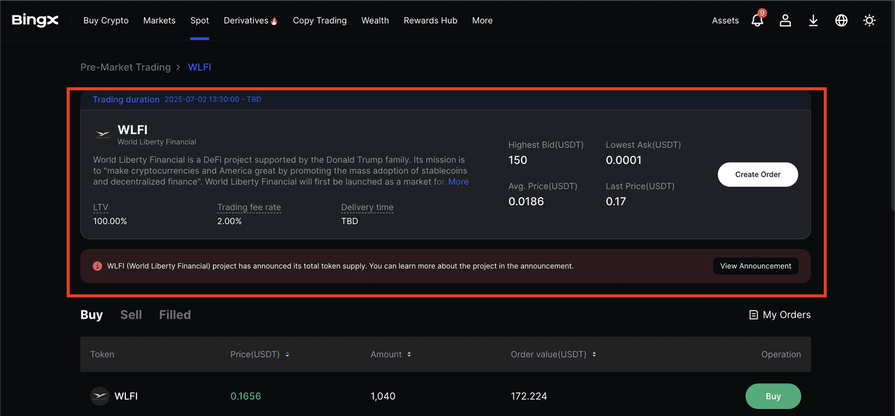Open the notifications bell icon
Viewport: 895px width, 416px height.
[x=757, y=20]
